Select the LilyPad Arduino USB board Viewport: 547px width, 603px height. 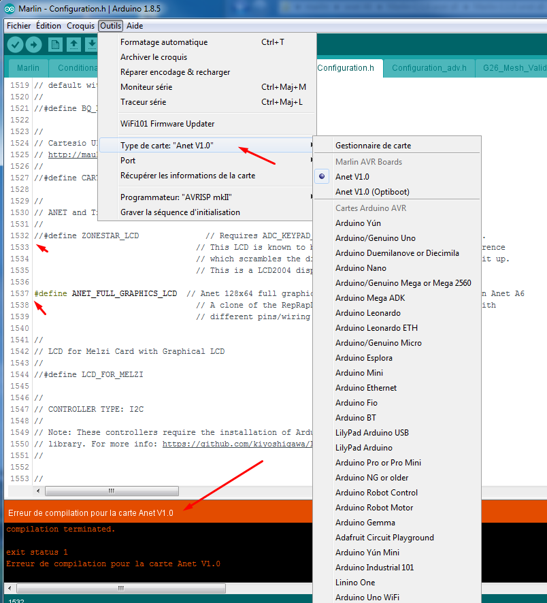pos(397,433)
